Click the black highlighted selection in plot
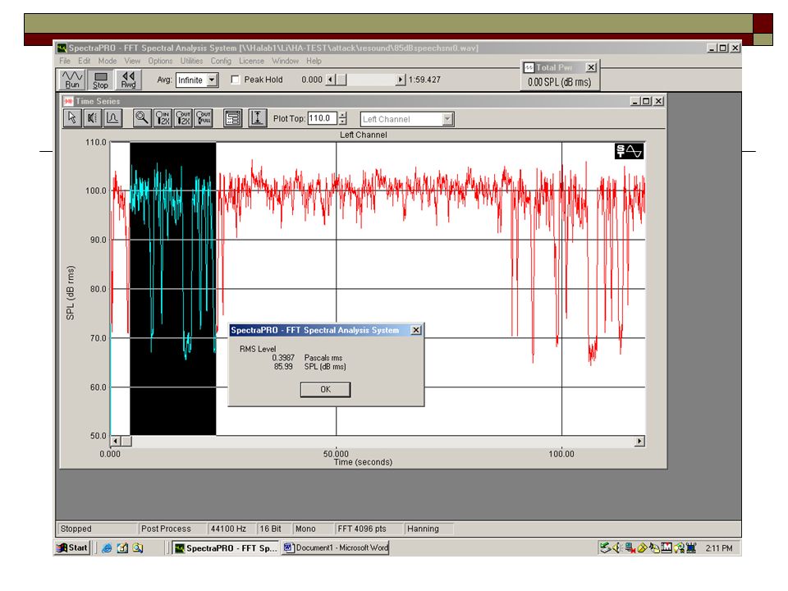This screenshot has height=591, width=788. [x=173, y=288]
